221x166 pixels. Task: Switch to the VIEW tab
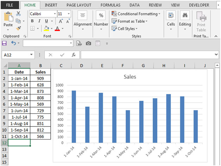tap(175, 5)
